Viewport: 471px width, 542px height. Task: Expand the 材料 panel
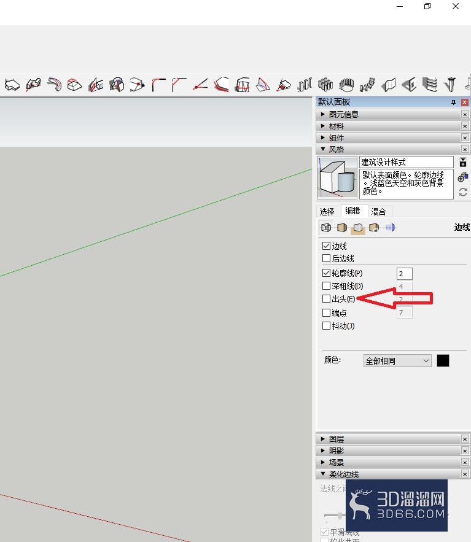coord(393,126)
